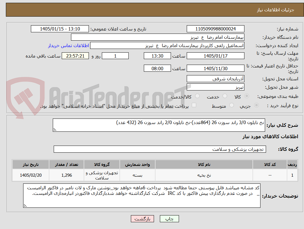Image resolution: width=304 pixels, height=229 pixels.
Task: Click the کد کالا column header
Action: pos(270,164)
